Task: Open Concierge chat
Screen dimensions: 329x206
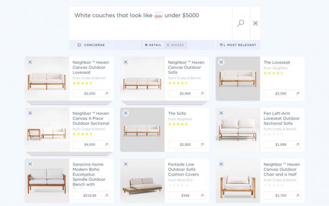Action: point(91,45)
